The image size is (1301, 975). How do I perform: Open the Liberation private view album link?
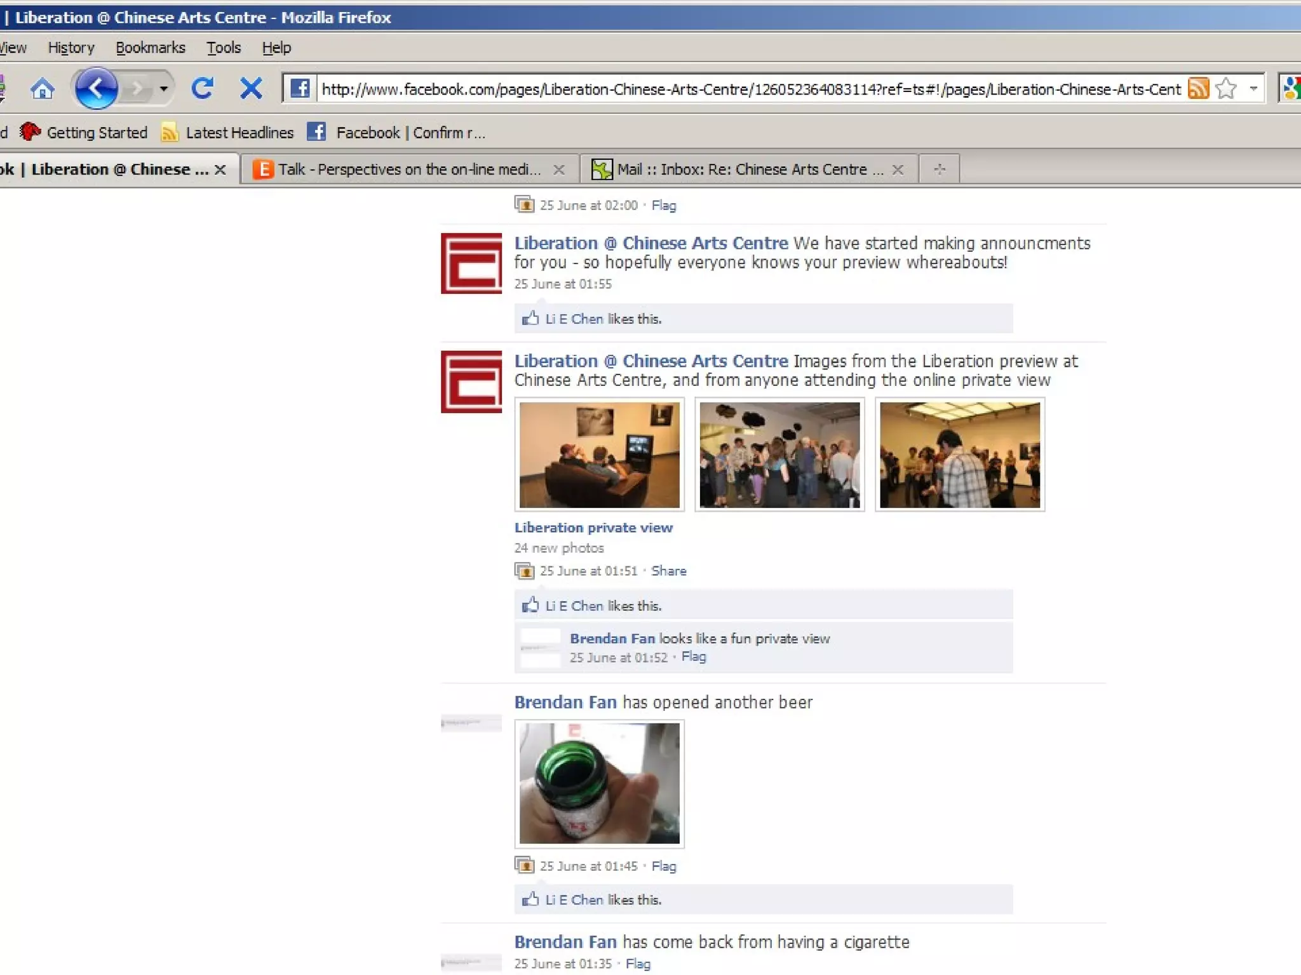[x=593, y=527]
